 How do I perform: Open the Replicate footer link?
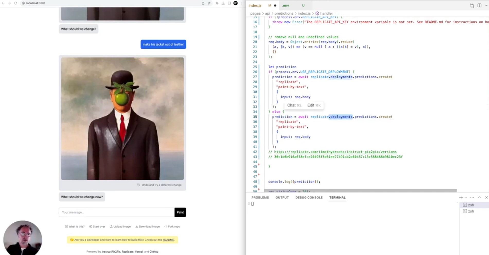(128, 252)
